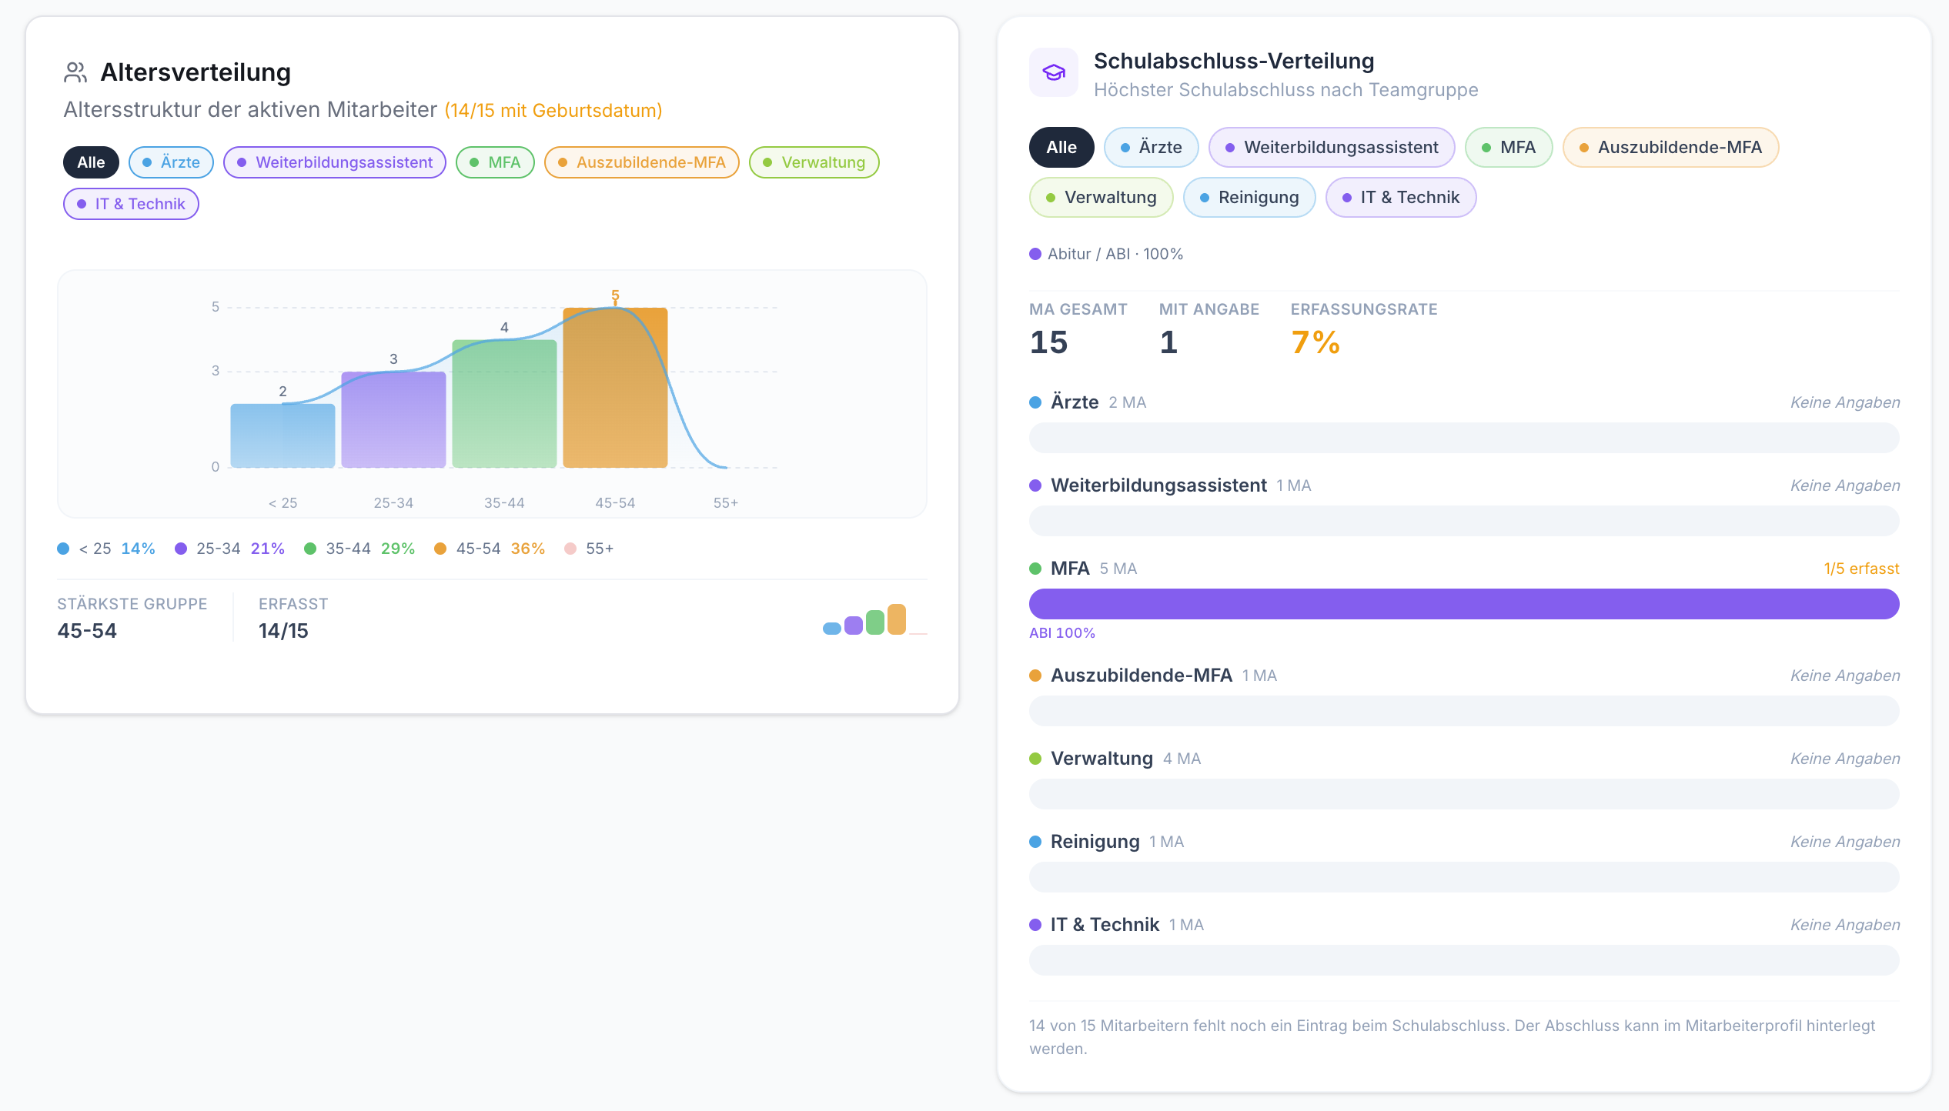This screenshot has height=1111, width=1949.
Task: Filter age chart by Ärzte
Action: (171, 162)
